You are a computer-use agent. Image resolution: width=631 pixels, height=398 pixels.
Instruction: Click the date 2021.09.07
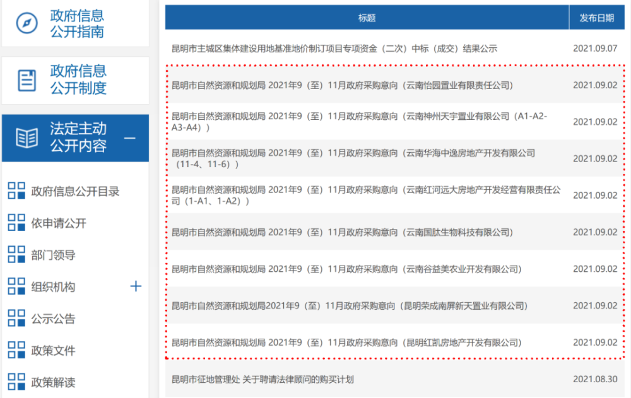click(595, 49)
